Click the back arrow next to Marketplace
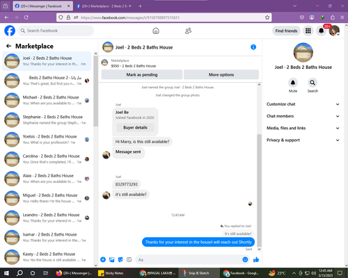The width and height of the screenshot is (348, 278). [x=8, y=46]
